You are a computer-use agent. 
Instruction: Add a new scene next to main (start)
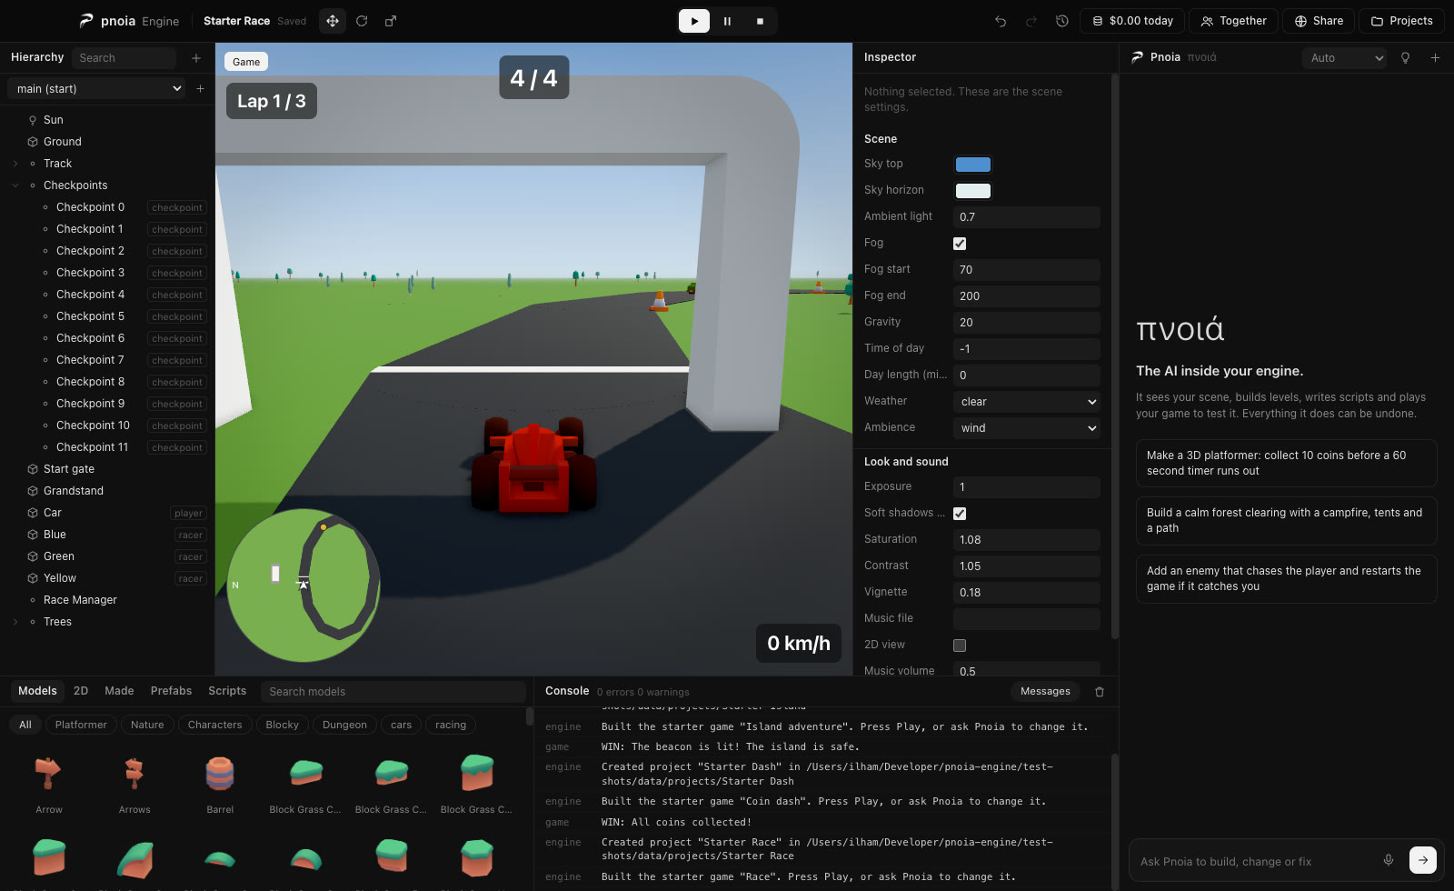click(x=200, y=88)
